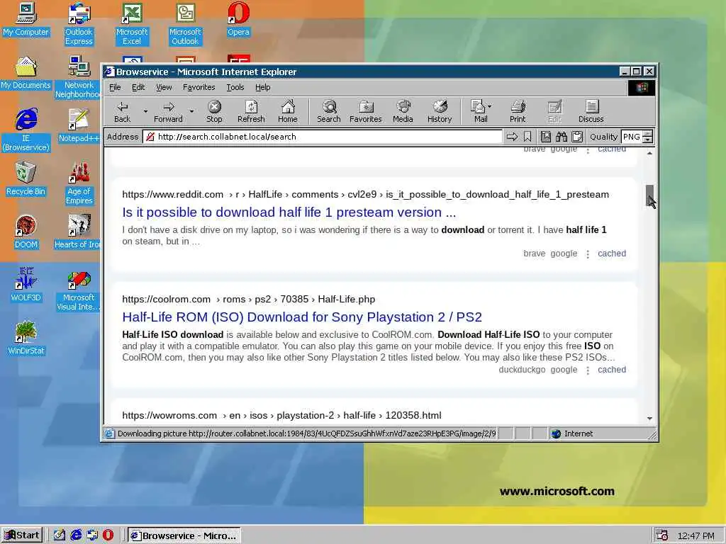Expand the Mail button dropdown arrow
Image resolution: width=726 pixels, height=544 pixels.
coord(490,106)
